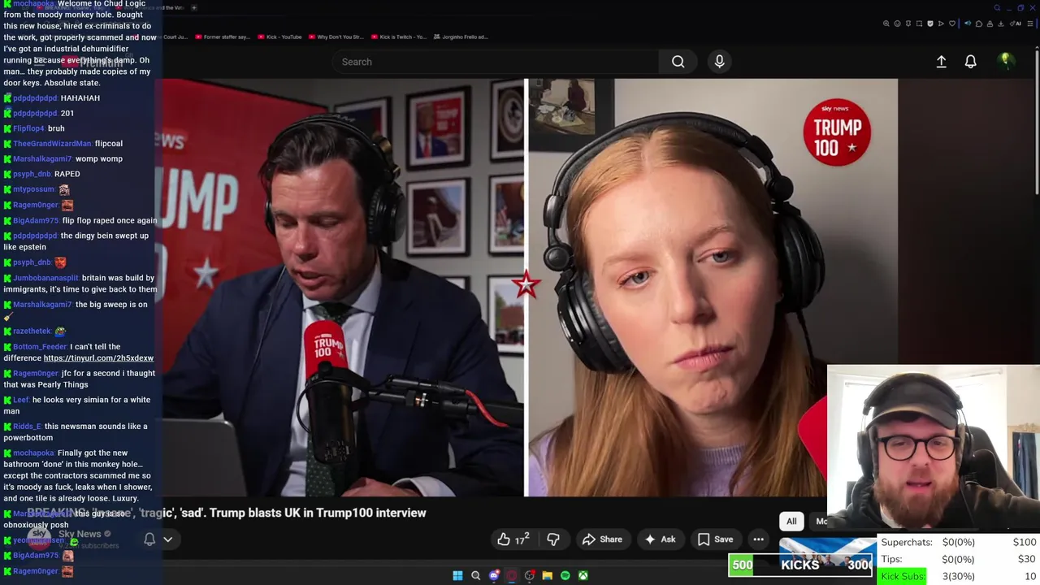Image resolution: width=1040 pixels, height=585 pixels.
Task: Open the browser tab search icon
Action: point(997,7)
